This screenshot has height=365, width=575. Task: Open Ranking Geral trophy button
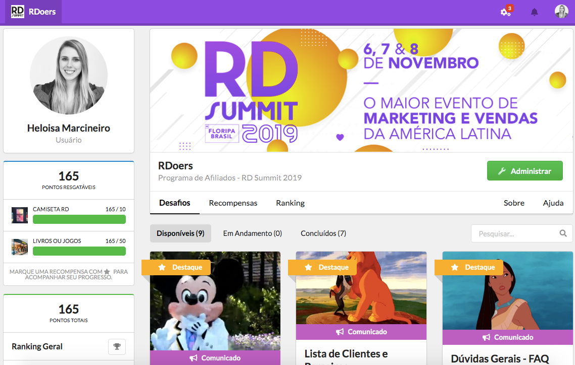pos(117,346)
